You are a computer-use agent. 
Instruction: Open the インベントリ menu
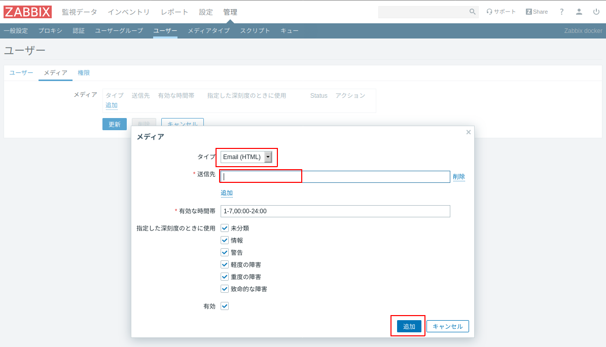pos(129,12)
